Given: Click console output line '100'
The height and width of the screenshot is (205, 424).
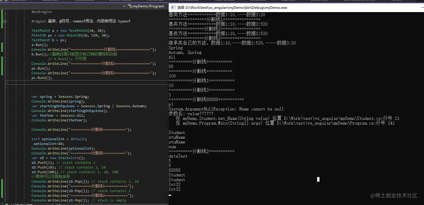Looking at the screenshot, I should 172,76.
